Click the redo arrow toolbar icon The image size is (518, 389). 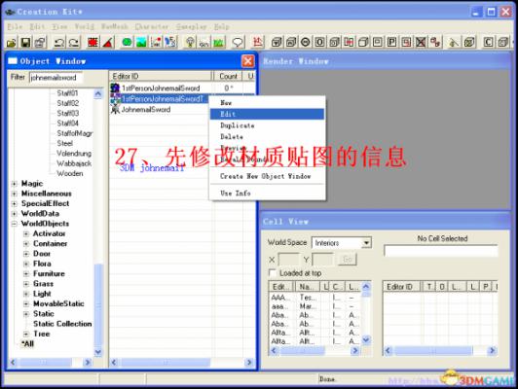pyautogui.click(x=74, y=42)
